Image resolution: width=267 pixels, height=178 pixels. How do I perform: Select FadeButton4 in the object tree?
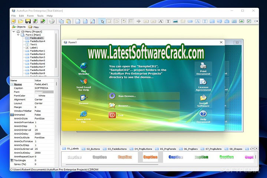pos(37,41)
